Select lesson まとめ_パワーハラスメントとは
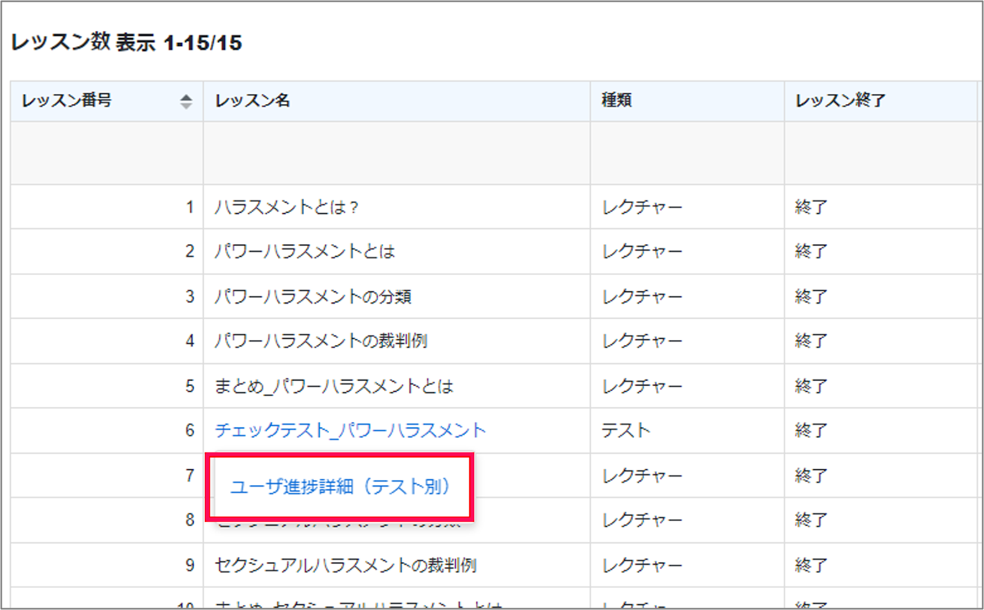This screenshot has height=610, width=984. pyautogui.click(x=334, y=386)
